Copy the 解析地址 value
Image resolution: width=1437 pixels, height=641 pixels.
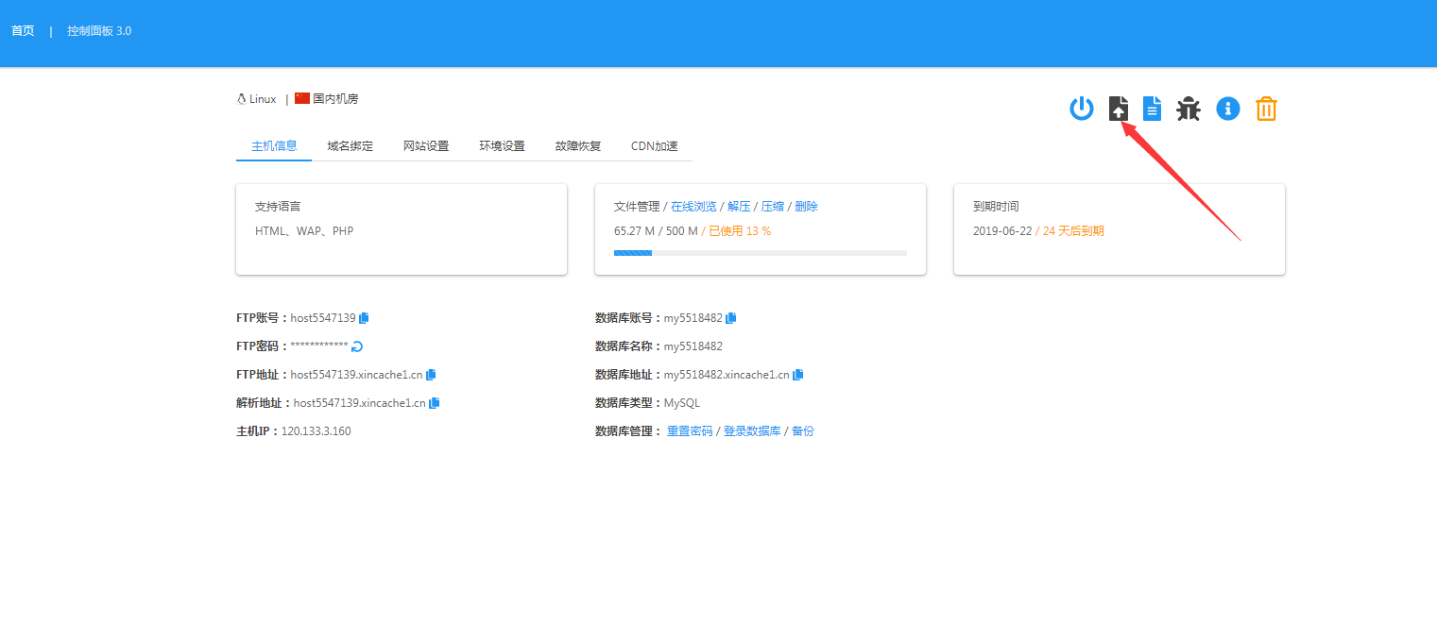tap(435, 403)
